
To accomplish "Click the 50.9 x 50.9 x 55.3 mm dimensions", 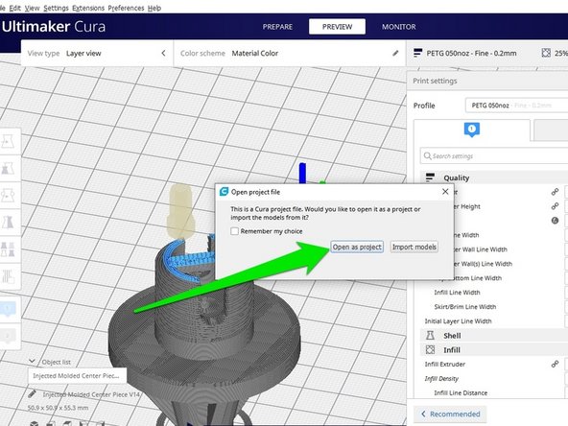I will coord(58,408).
